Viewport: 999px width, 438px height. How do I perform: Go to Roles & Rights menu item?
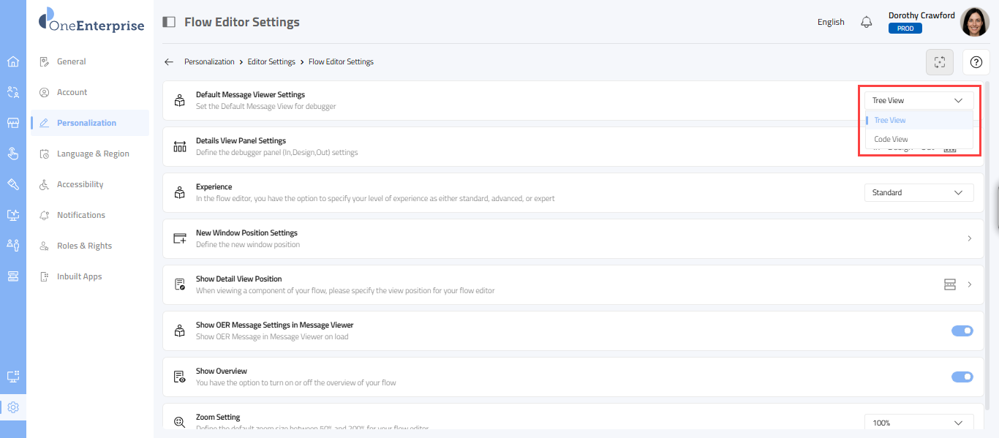(x=84, y=246)
